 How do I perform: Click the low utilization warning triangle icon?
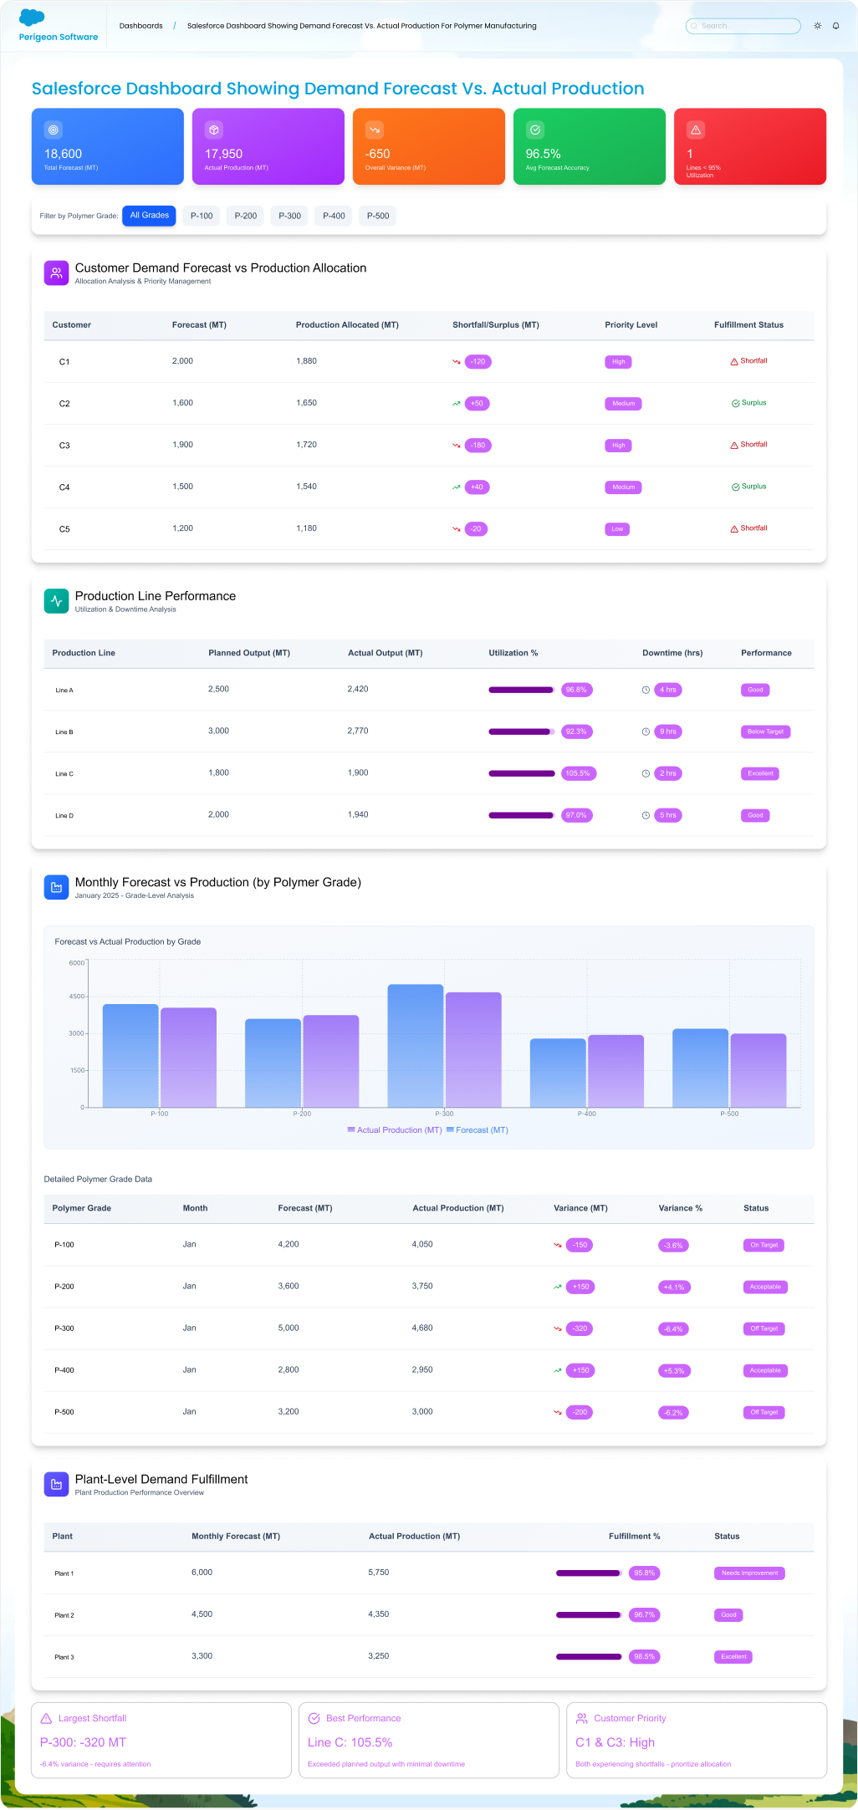pyautogui.click(x=696, y=130)
